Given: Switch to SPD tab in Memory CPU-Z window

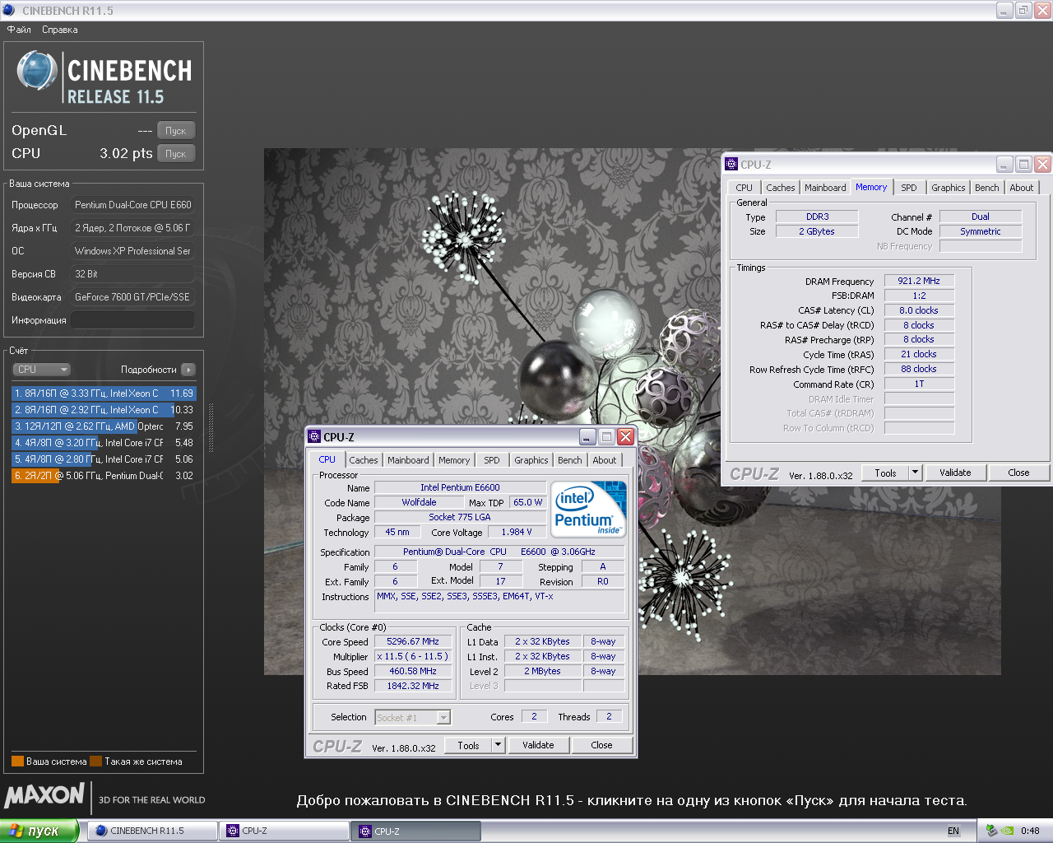Looking at the screenshot, I should [909, 188].
